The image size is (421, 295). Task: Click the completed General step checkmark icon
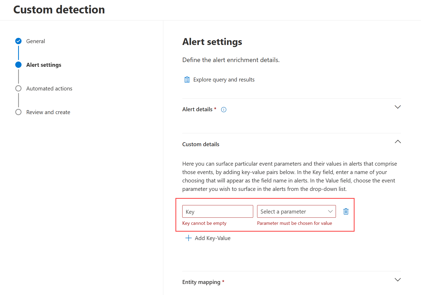pyautogui.click(x=18, y=41)
